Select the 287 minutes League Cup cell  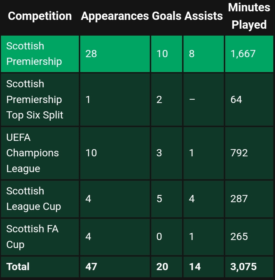[249, 199]
